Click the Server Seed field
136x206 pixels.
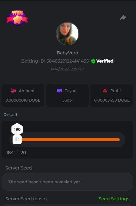point(68,182)
